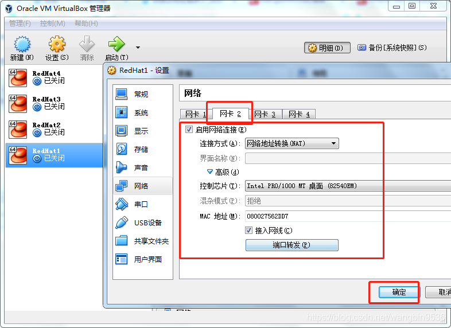
Task: Click the RedHat4 power state icon
Action: pyautogui.click(x=37, y=81)
